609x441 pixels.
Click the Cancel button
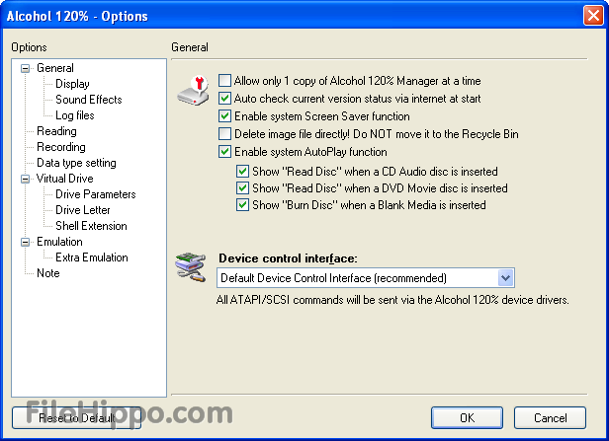[x=550, y=417]
